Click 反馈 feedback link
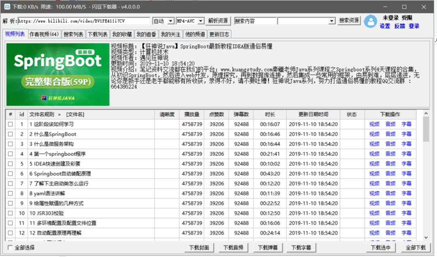This screenshot has height=257, width=437. [x=400, y=26]
